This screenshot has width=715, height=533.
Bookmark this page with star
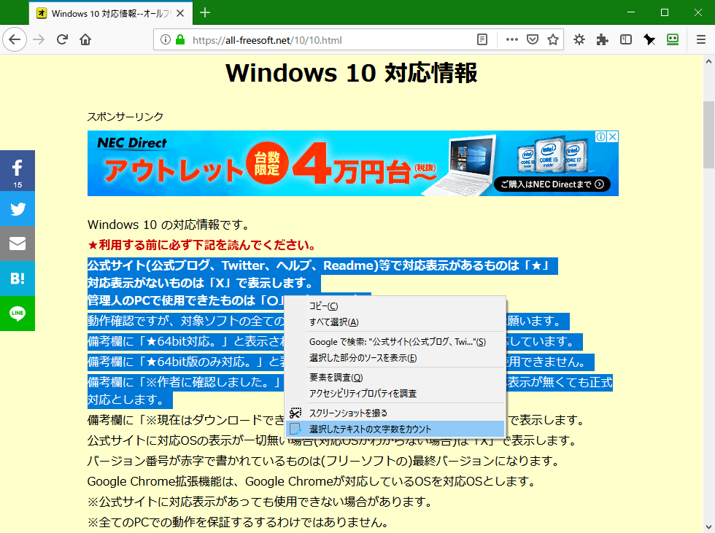(x=553, y=39)
